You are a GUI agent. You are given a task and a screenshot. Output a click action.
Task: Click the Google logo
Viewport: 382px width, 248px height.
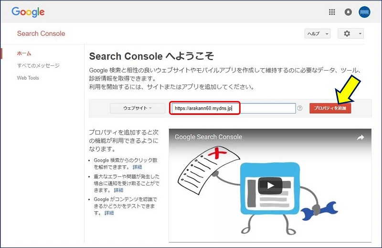pyautogui.click(x=28, y=12)
